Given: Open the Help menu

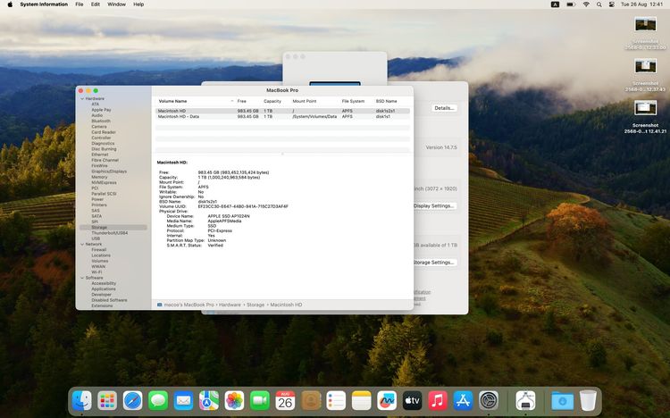Looking at the screenshot, I should point(138,4).
